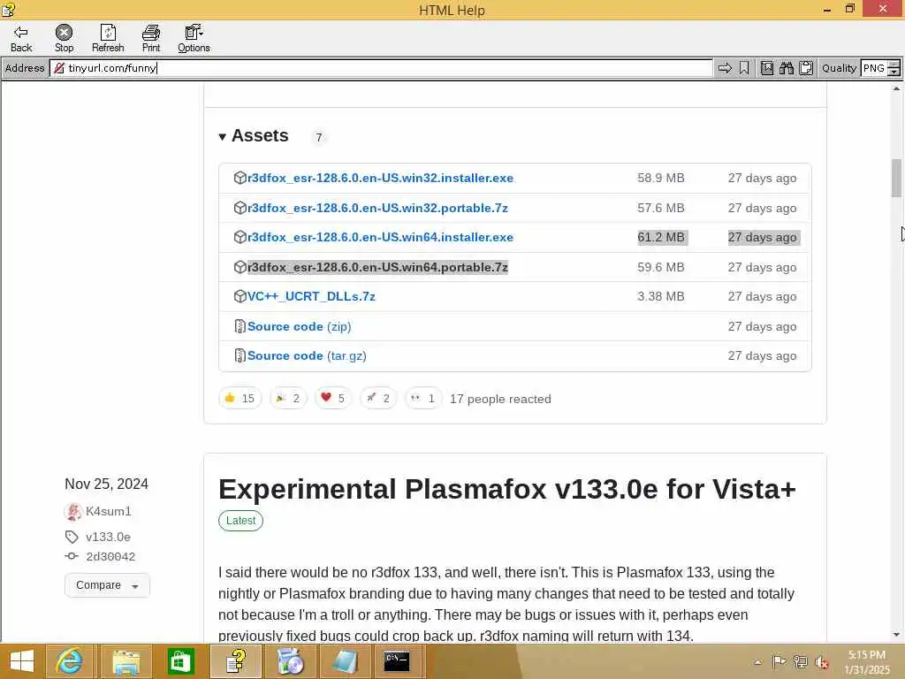This screenshot has width=905, height=679.
Task: Click the thumbs up reaction with 15
Action: pos(240,399)
